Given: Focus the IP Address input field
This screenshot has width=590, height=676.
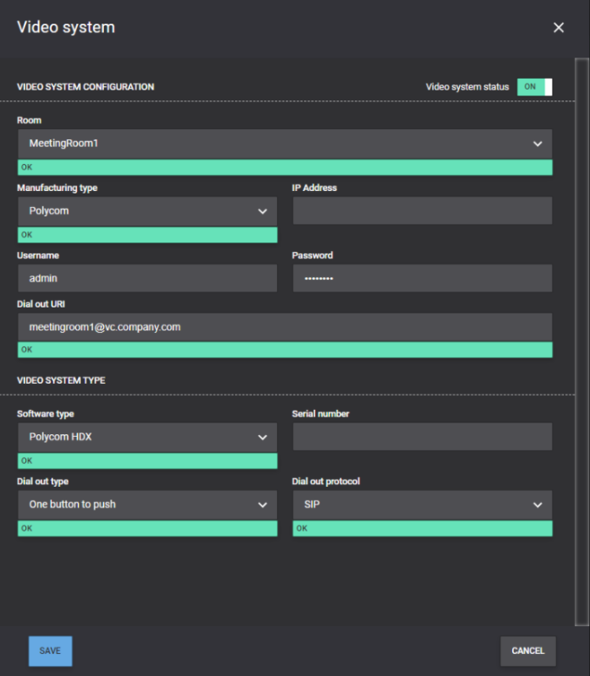Looking at the screenshot, I should pos(422,211).
